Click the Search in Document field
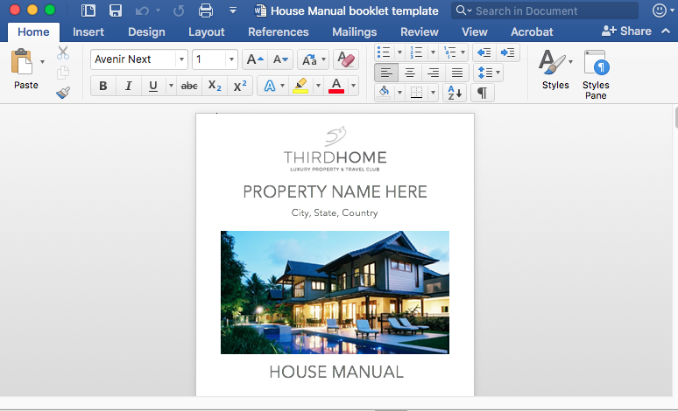 click(x=545, y=10)
